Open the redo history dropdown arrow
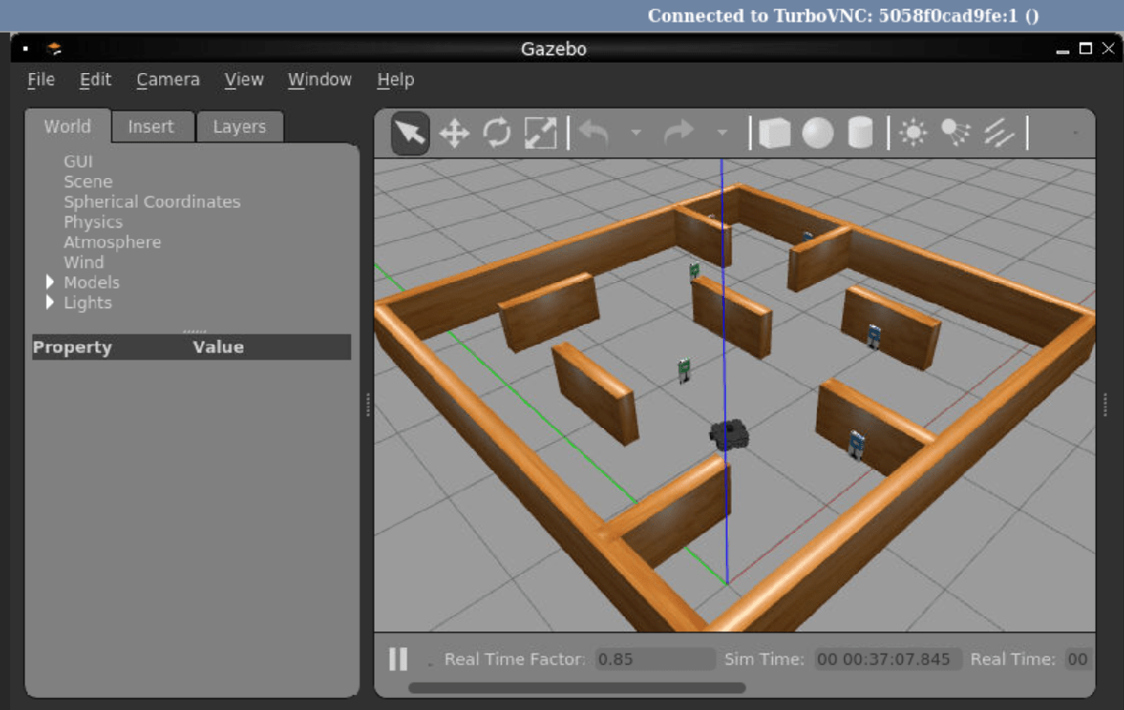This screenshot has height=710, width=1124. point(722,133)
